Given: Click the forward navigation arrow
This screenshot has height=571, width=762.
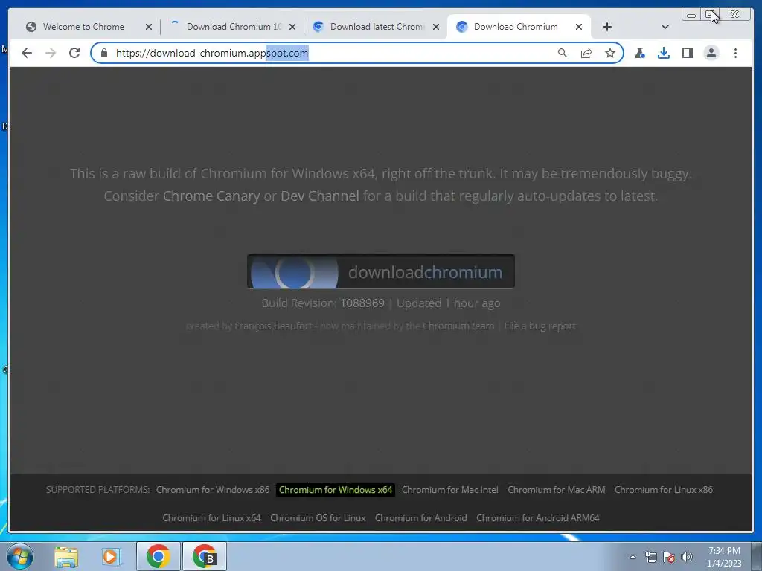Looking at the screenshot, I should pyautogui.click(x=51, y=53).
